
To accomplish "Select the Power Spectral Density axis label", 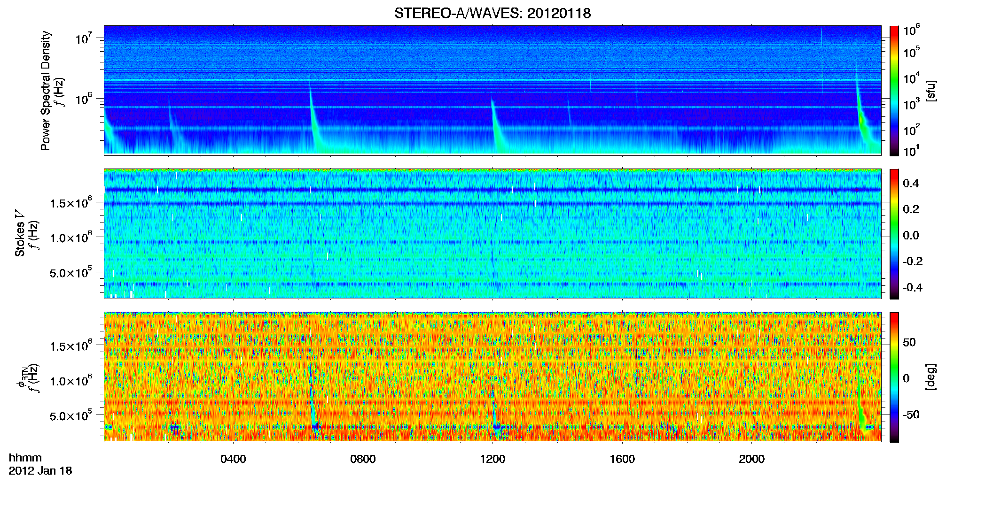I will pos(46,91).
